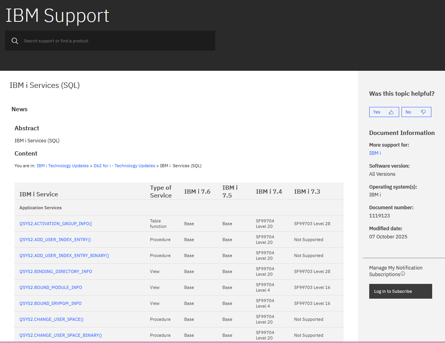Viewport: 445px width, 343px height.
Task: Click the IBM i 7.5 column header
Action: 230,191
